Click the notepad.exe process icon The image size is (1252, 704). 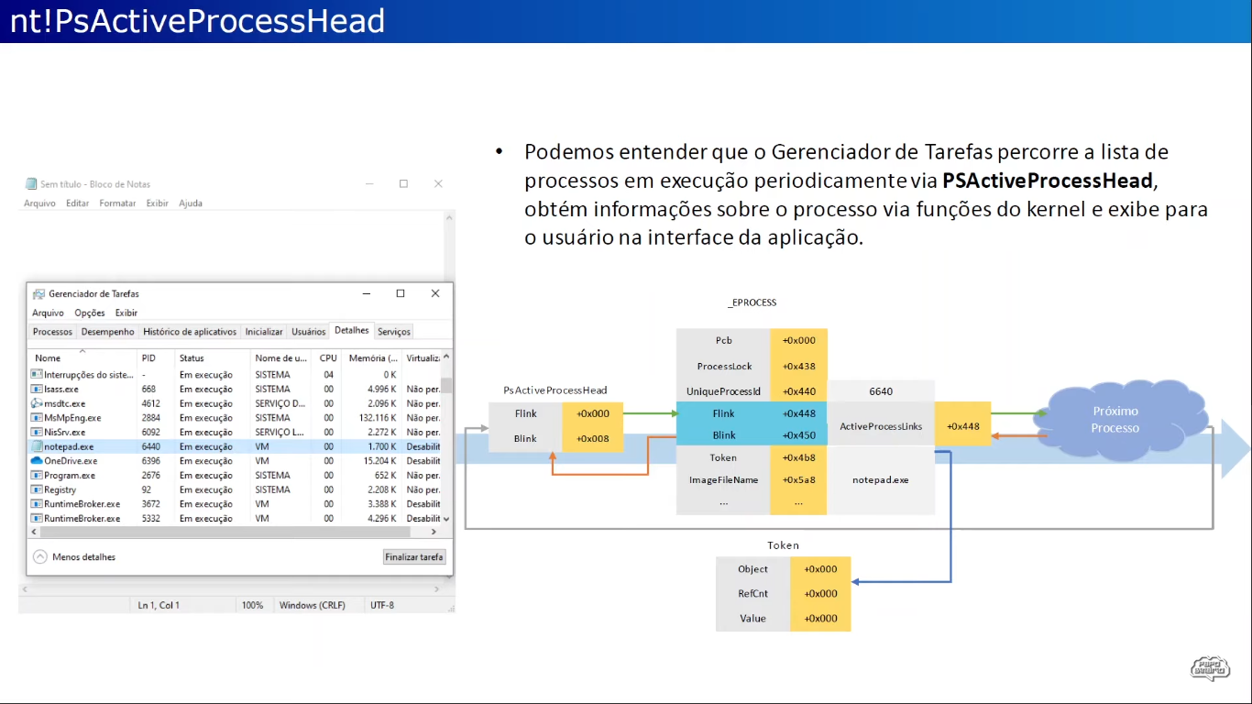point(37,446)
